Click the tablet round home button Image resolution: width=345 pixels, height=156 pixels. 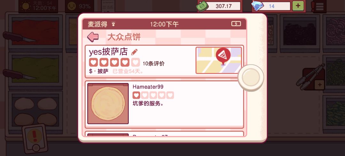pyautogui.click(x=251, y=77)
